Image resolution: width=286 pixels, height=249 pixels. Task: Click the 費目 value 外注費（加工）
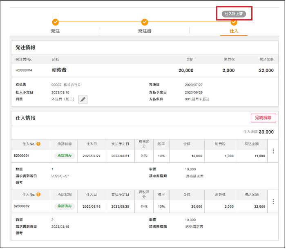pos(63,99)
